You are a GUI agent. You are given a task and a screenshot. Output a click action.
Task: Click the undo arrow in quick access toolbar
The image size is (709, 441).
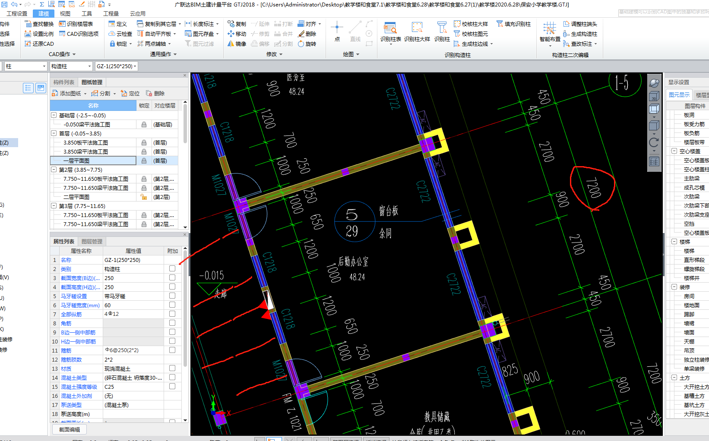point(13,4)
